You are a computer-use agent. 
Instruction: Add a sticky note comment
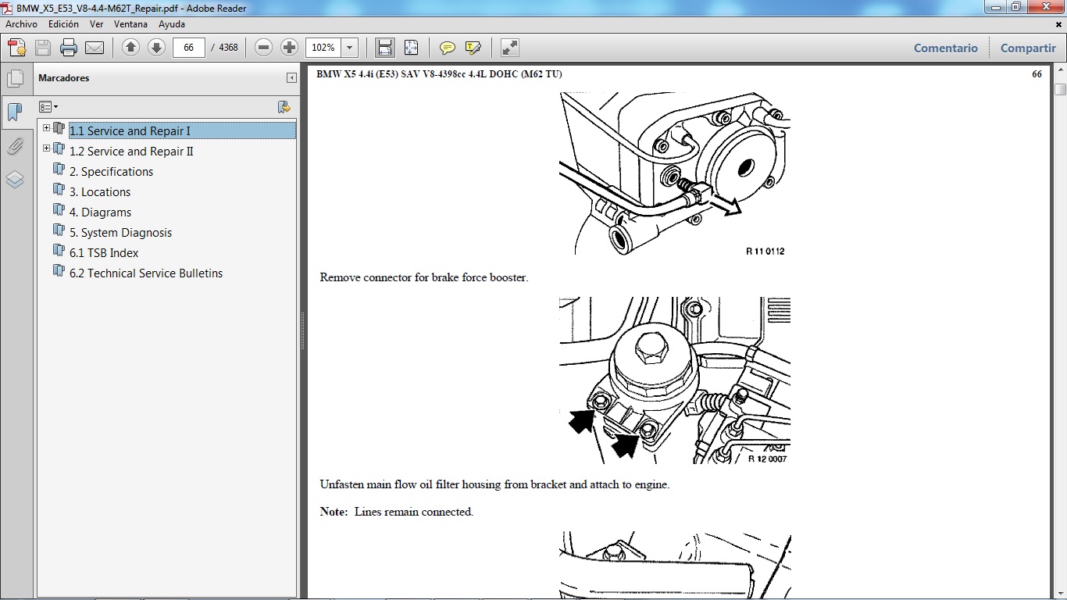[x=448, y=48]
